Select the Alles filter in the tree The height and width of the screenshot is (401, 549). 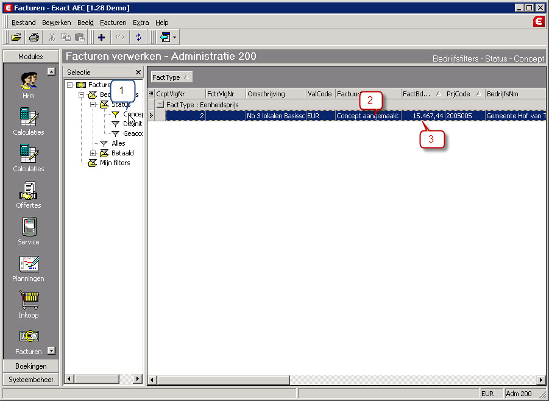pyautogui.click(x=118, y=143)
